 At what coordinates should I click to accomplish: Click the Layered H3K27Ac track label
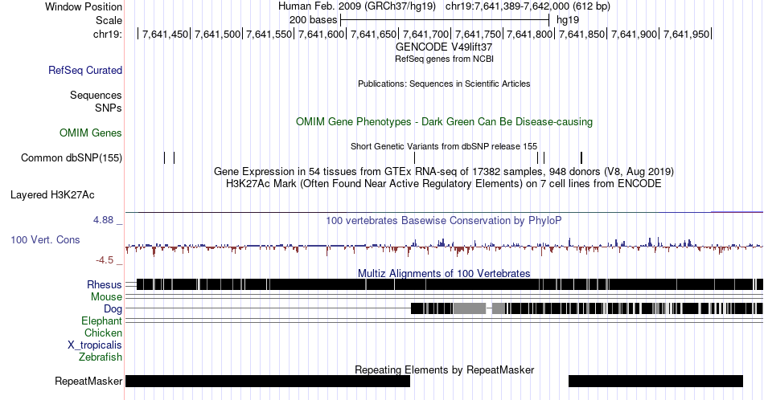click(52, 194)
